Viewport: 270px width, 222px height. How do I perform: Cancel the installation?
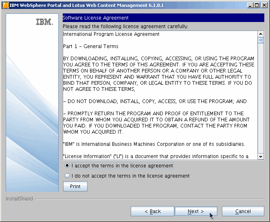point(243,211)
